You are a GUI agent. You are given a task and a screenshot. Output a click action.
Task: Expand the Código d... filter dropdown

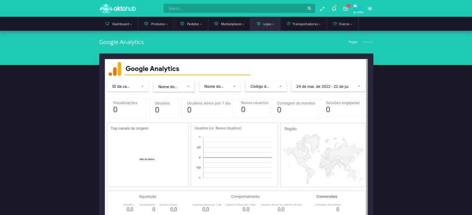[x=265, y=86]
